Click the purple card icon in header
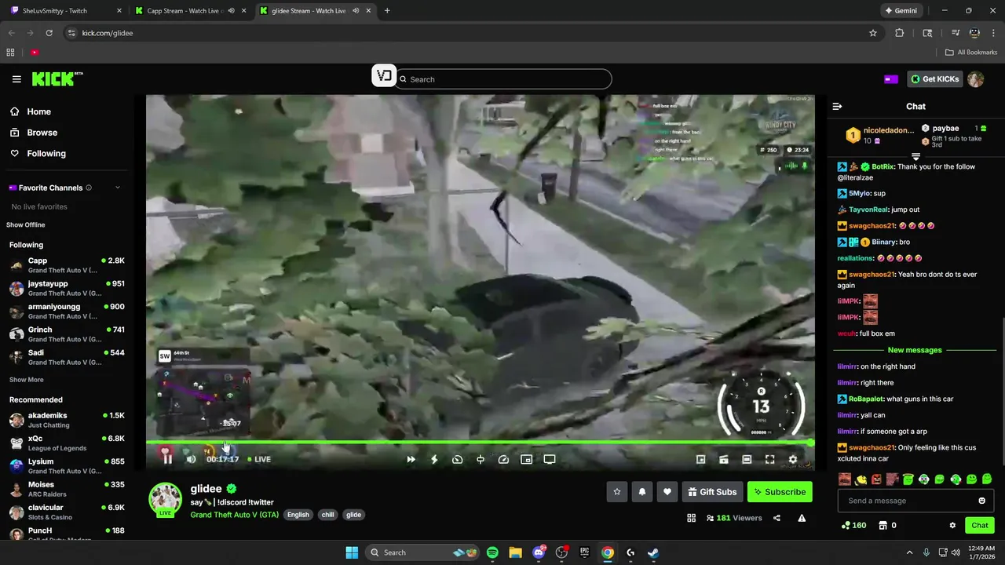The width and height of the screenshot is (1005, 565). click(890, 79)
